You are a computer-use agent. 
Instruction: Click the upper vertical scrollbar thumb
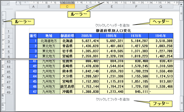[x=181, y=13]
